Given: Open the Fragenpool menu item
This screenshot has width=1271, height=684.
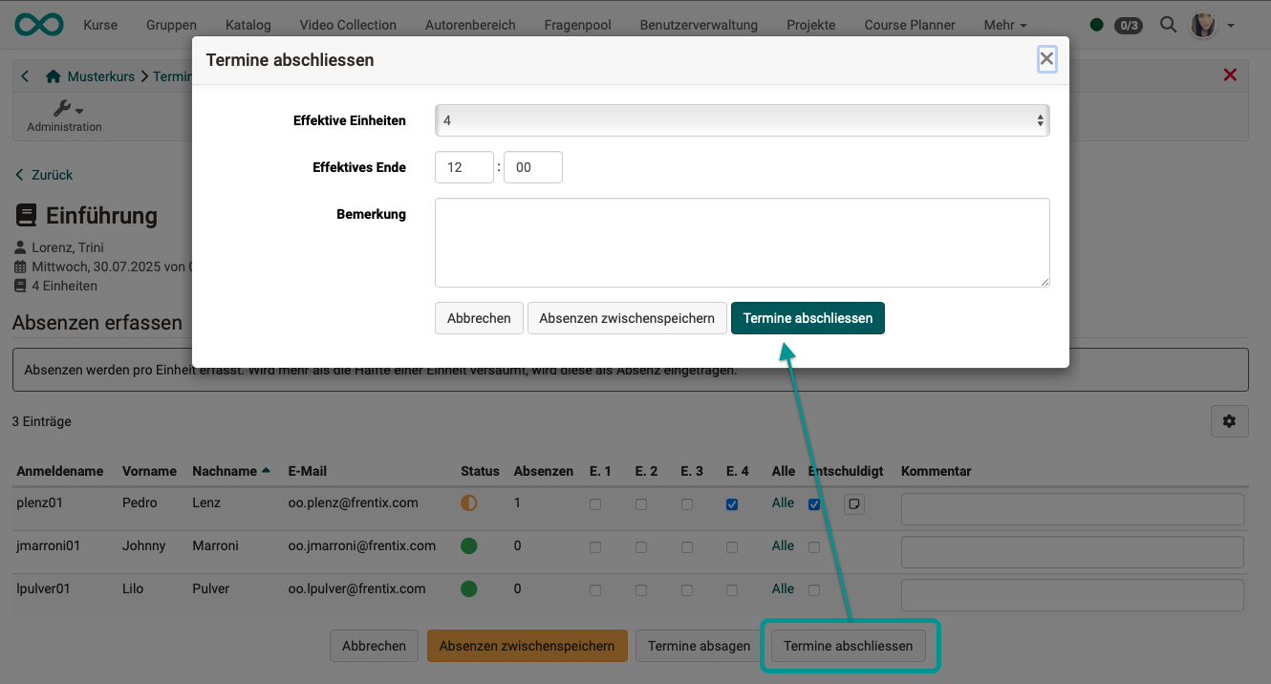Looking at the screenshot, I should click(577, 25).
